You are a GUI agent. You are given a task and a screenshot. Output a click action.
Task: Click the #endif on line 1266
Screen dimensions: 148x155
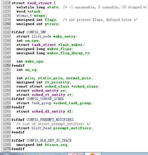coord(18,132)
